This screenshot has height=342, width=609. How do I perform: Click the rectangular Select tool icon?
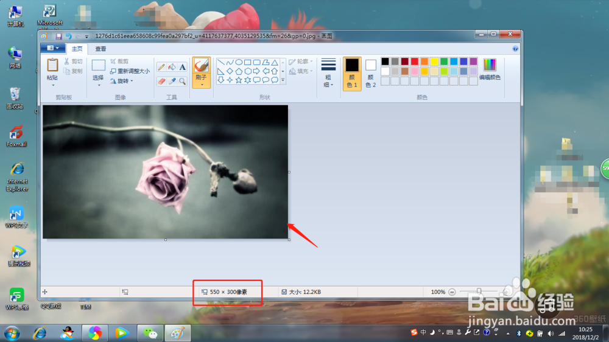point(98,65)
